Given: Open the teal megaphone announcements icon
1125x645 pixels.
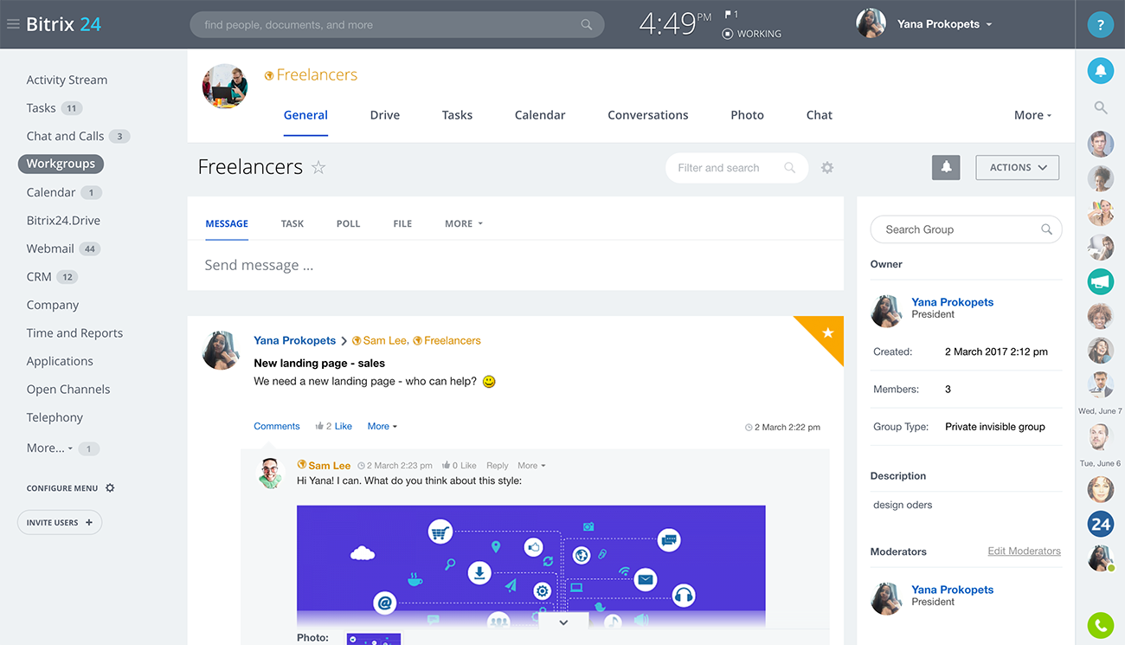Looking at the screenshot, I should [1100, 281].
